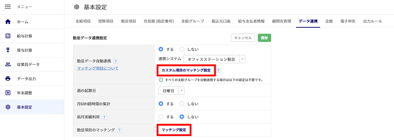Click the bonus medal icon
Viewport: 394px width, 140px height.
click(8, 50)
